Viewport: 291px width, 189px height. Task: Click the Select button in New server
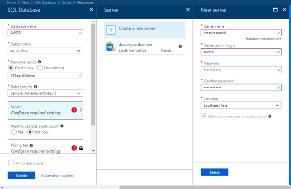[214, 172]
